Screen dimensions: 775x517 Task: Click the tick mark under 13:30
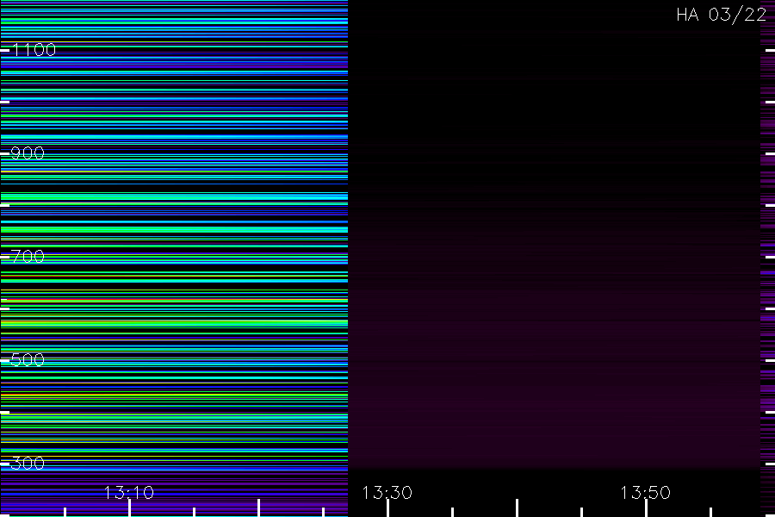387,508
